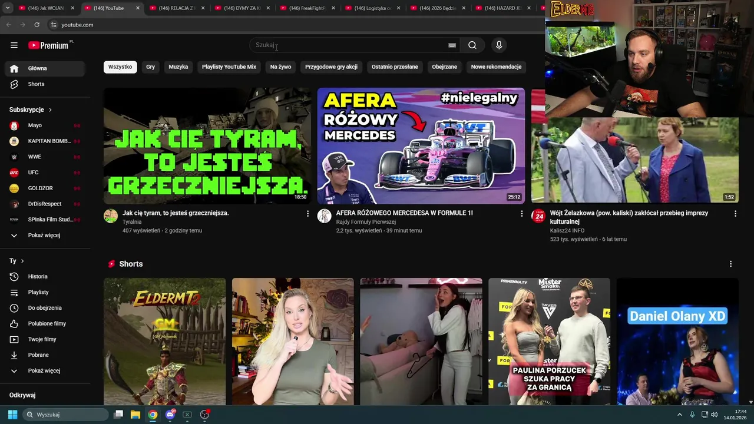Select Playlisty YouTube Mix chip

(x=229, y=67)
